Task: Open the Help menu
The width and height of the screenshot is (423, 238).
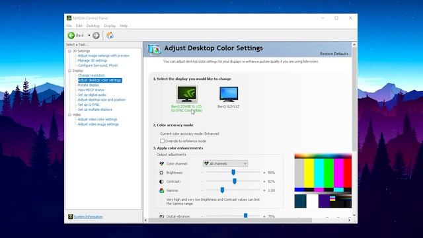Action: click(x=124, y=26)
